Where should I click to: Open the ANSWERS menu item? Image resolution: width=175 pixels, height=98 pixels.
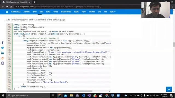coord(27,12)
